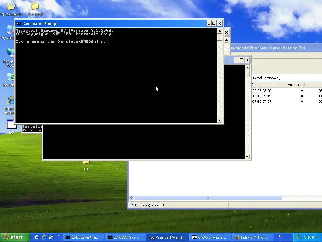Maximize the front Command Prompt window
The image size is (322, 242).
(214, 23)
